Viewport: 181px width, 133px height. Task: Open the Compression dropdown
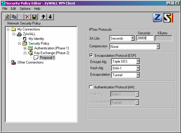158,46
